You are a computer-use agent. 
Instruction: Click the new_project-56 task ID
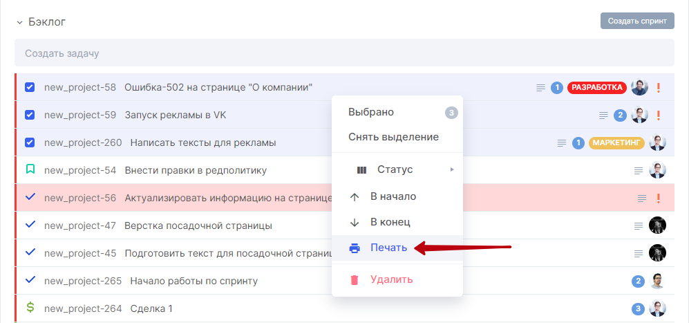80,198
